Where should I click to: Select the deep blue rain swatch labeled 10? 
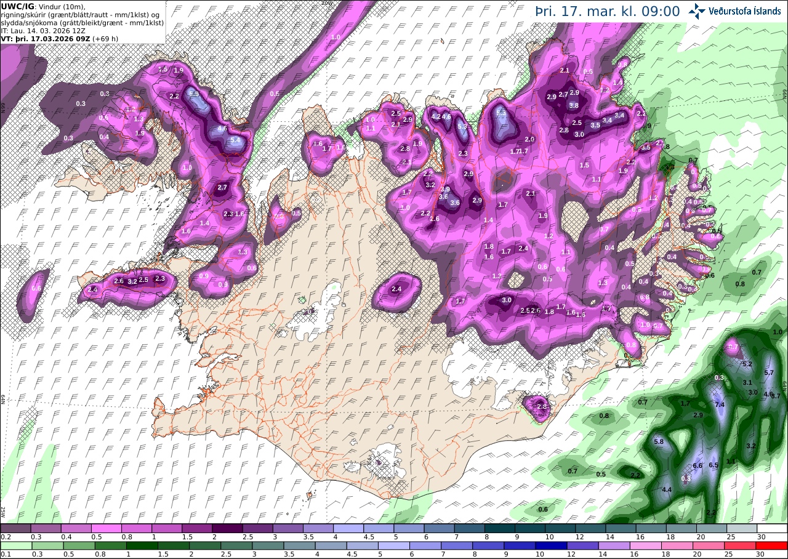(x=551, y=545)
